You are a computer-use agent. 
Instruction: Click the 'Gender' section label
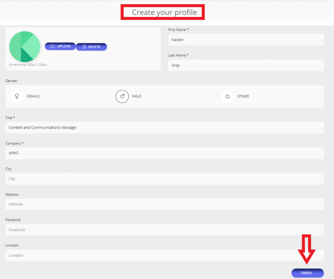click(x=11, y=81)
